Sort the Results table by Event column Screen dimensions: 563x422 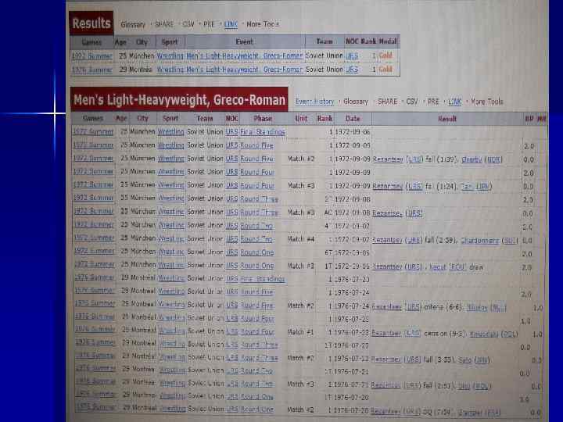244,42
